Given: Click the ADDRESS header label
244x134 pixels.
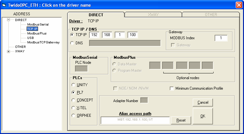Looking at the screenshot, I should tap(22, 14).
